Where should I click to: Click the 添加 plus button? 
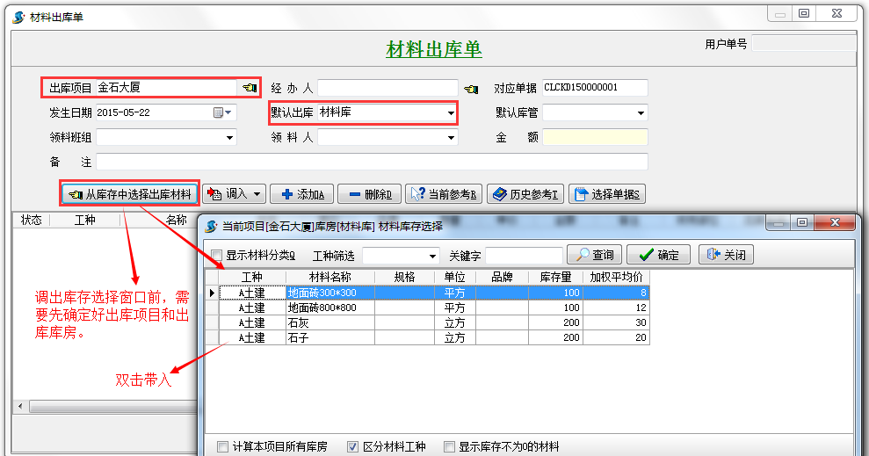point(301,194)
